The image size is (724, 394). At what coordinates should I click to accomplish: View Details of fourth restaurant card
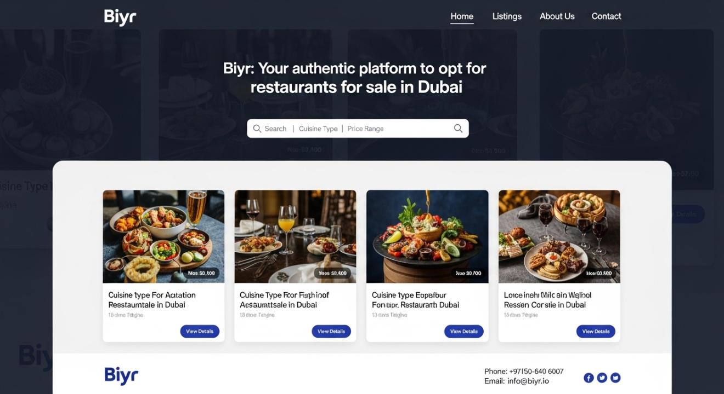tap(596, 331)
